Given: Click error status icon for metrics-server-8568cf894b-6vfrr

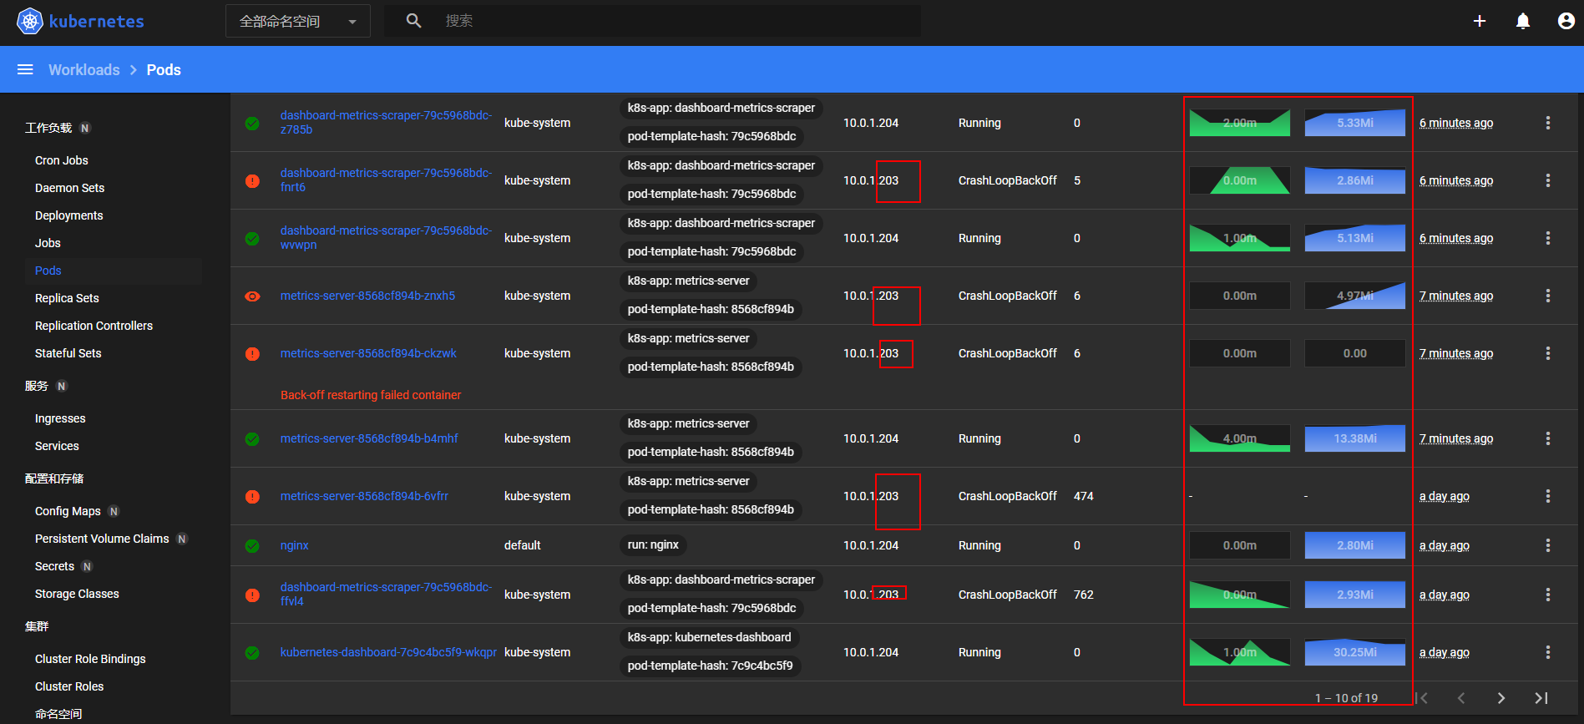Looking at the screenshot, I should point(252,497).
